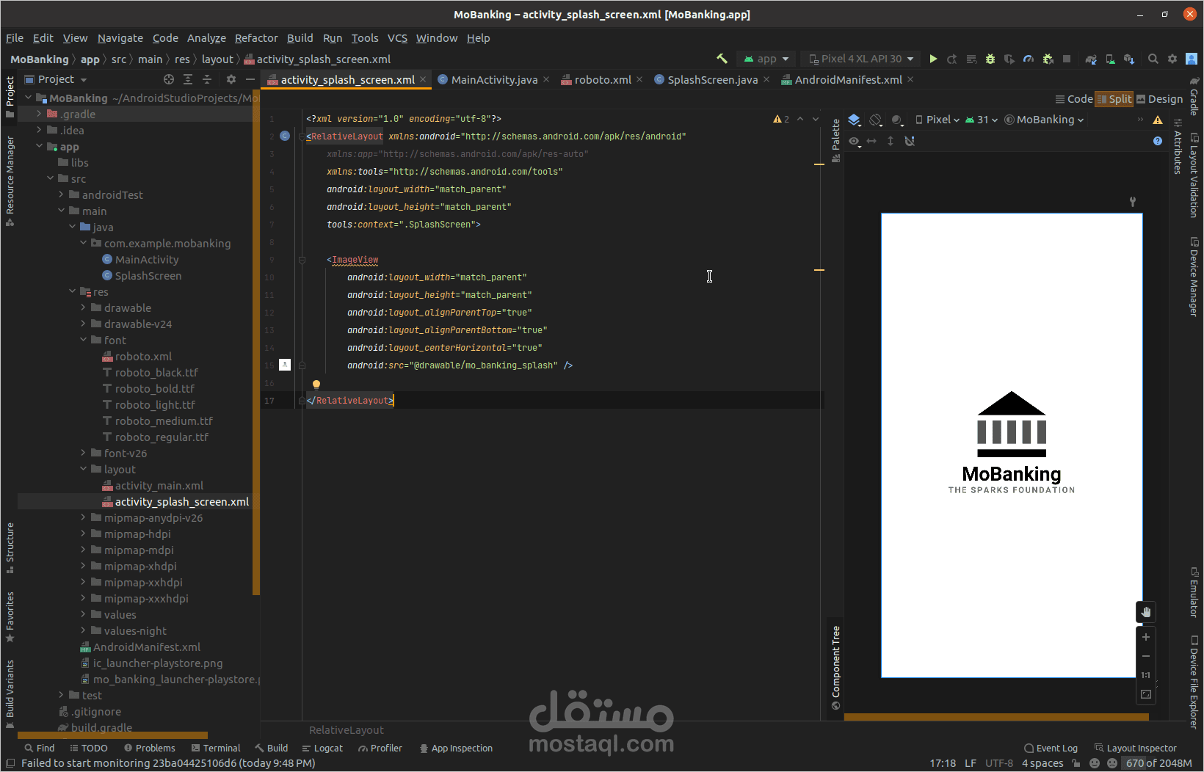Open the Problems tool window
This screenshot has height=772, width=1204.
(150, 749)
